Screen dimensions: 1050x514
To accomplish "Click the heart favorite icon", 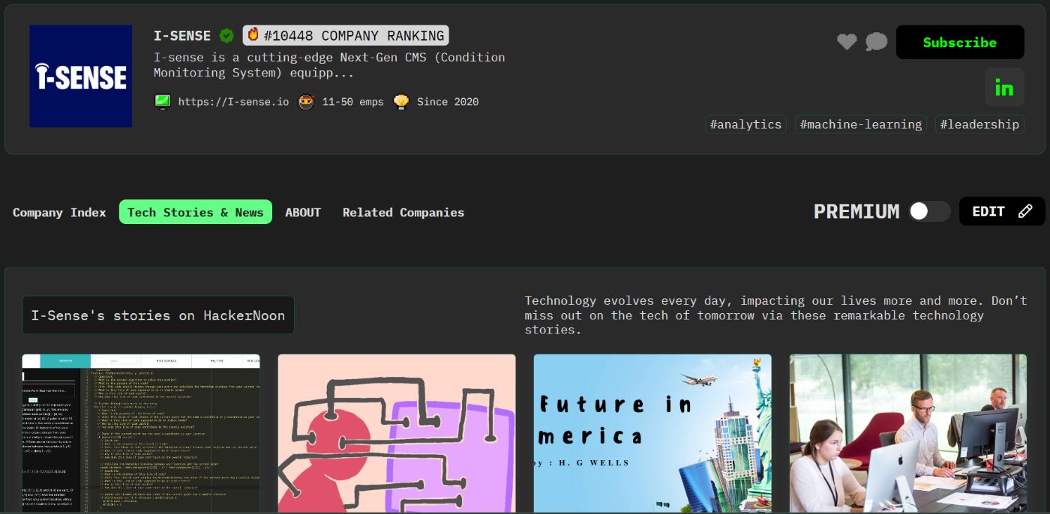I will [x=847, y=42].
